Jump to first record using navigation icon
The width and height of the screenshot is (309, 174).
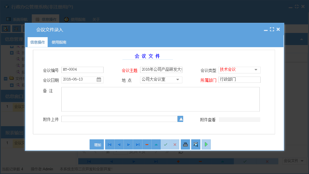pyautogui.click(x=109, y=144)
